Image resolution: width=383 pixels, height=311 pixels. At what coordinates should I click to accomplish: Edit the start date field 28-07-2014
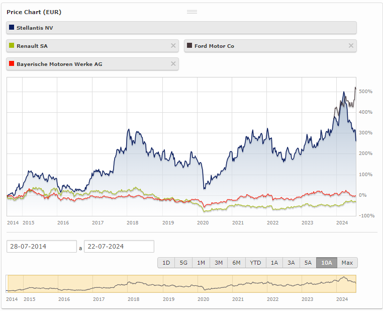pos(42,246)
